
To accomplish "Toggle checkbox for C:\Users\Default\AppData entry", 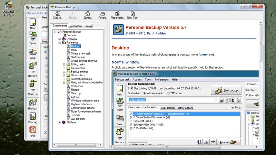I will tap(131, 114).
